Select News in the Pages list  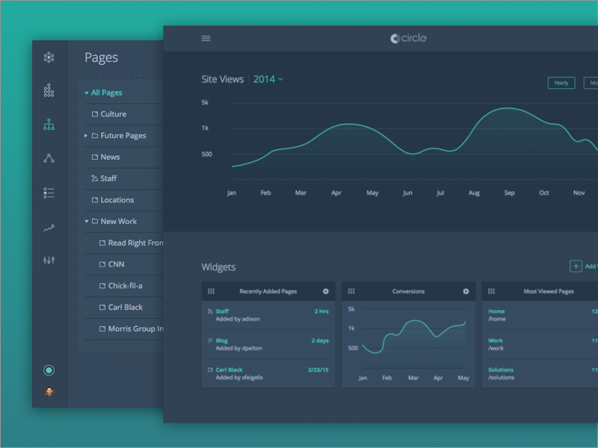pyautogui.click(x=111, y=157)
